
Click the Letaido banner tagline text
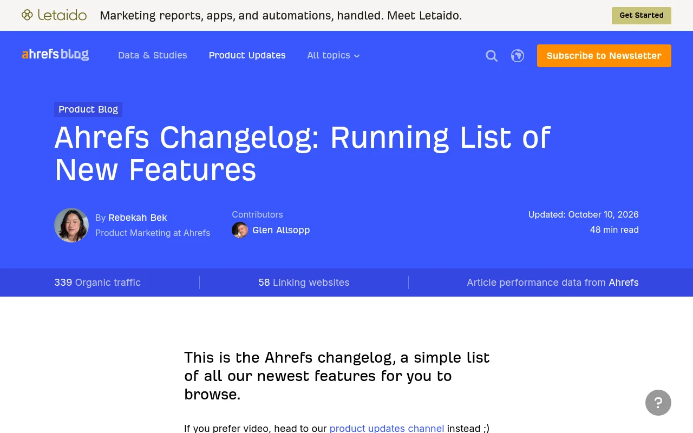(281, 16)
